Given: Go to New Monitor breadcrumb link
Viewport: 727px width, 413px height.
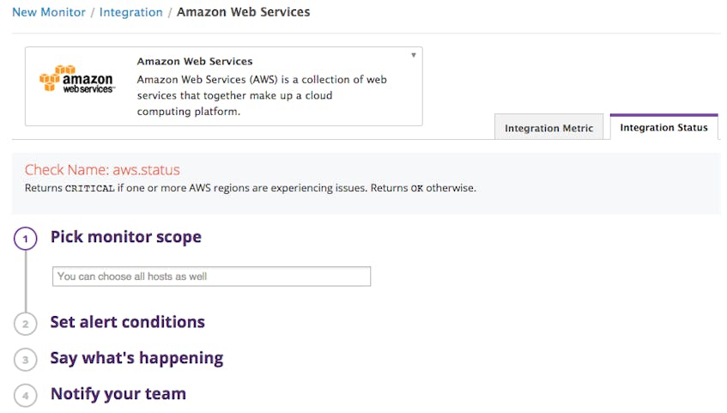Looking at the screenshot, I should point(49,12).
